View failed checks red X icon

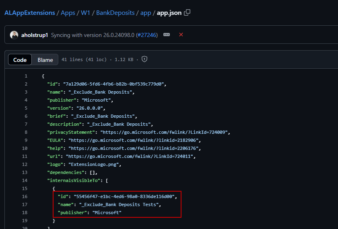click(181, 35)
